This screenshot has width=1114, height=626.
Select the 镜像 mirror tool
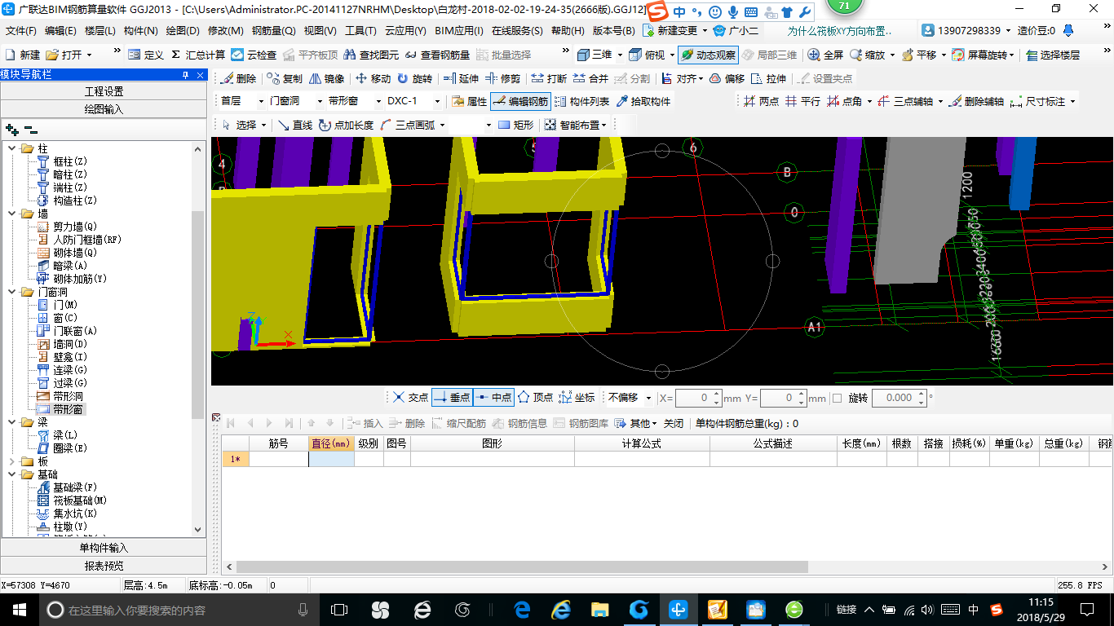(x=326, y=78)
